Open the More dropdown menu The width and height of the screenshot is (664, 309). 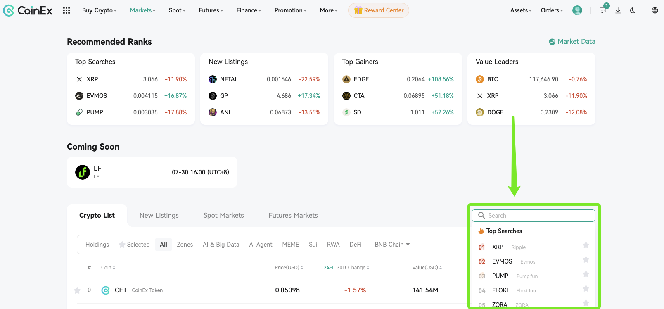click(329, 10)
